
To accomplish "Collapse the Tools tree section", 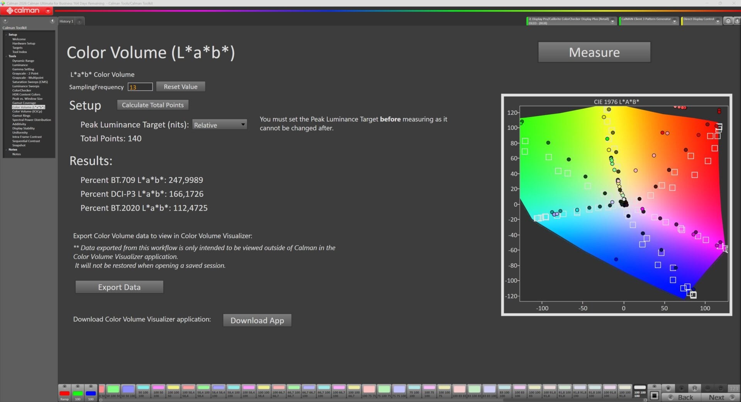I will [x=6, y=56].
